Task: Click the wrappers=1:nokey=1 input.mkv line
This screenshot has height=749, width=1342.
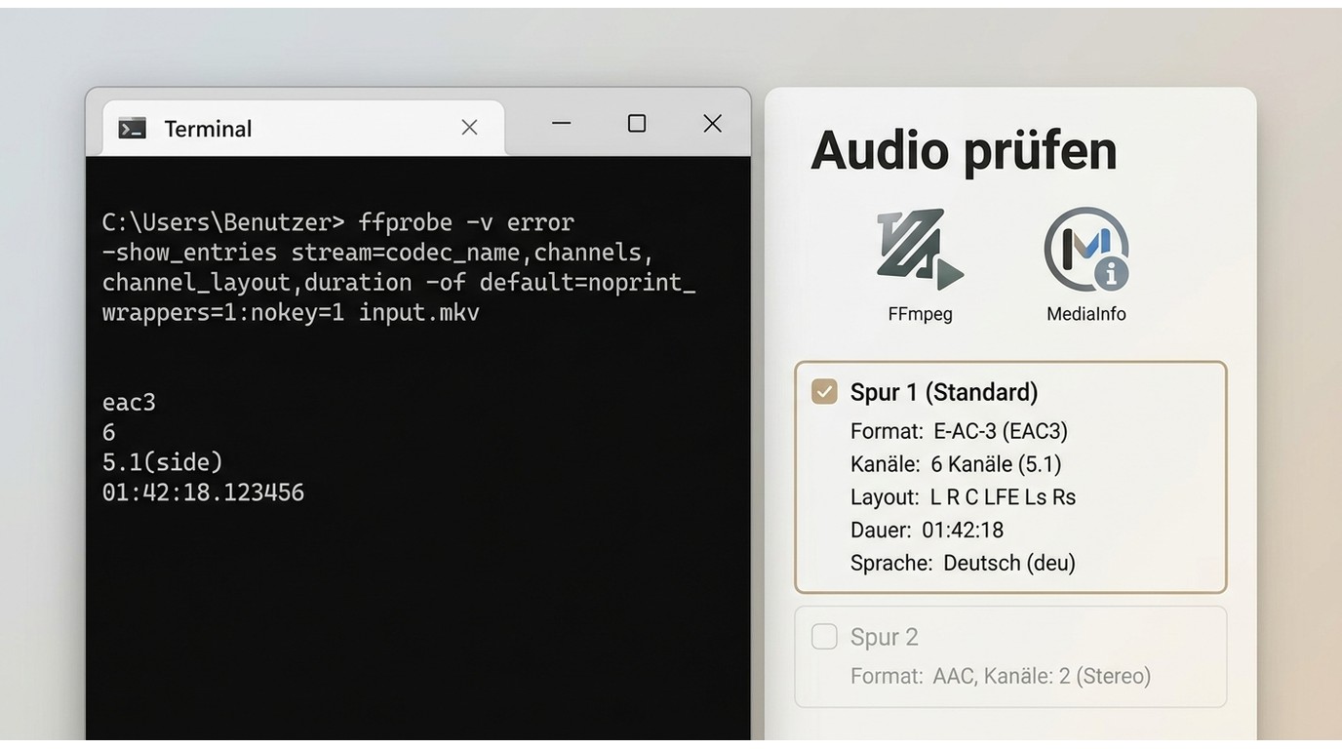Action: tap(291, 313)
